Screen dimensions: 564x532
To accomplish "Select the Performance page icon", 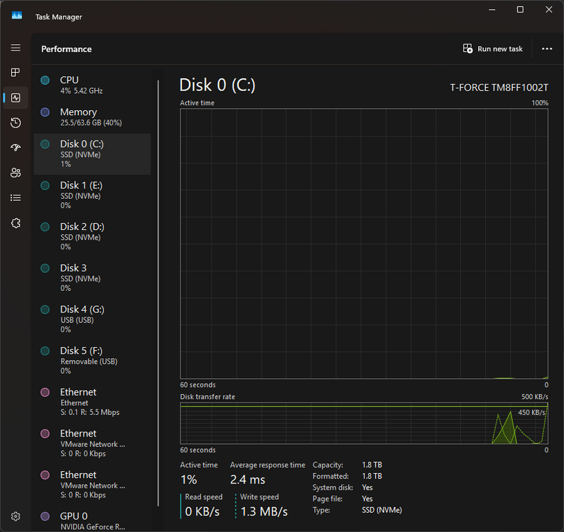I will (15, 98).
